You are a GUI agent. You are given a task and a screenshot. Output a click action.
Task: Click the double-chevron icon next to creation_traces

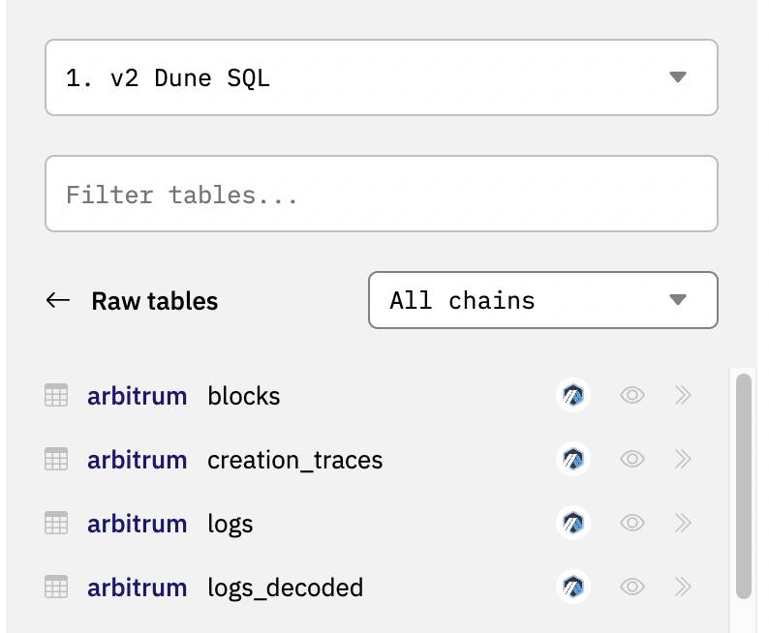click(682, 459)
